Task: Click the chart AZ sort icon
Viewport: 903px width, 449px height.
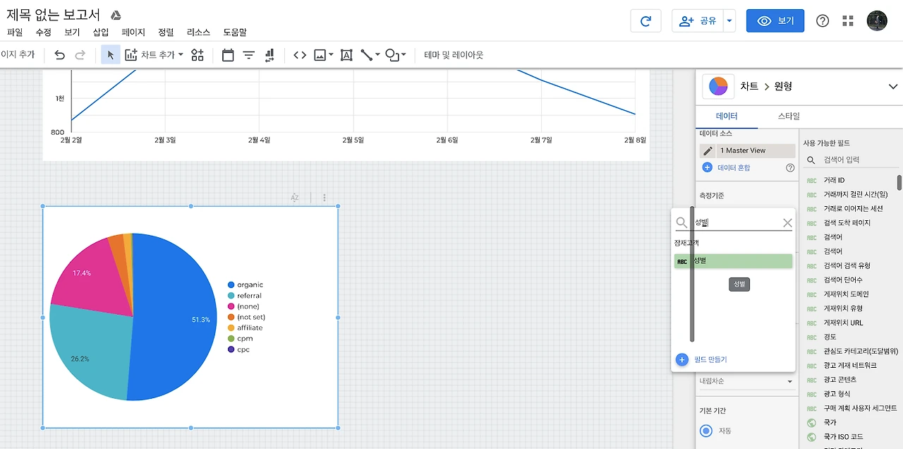Action: coord(295,198)
